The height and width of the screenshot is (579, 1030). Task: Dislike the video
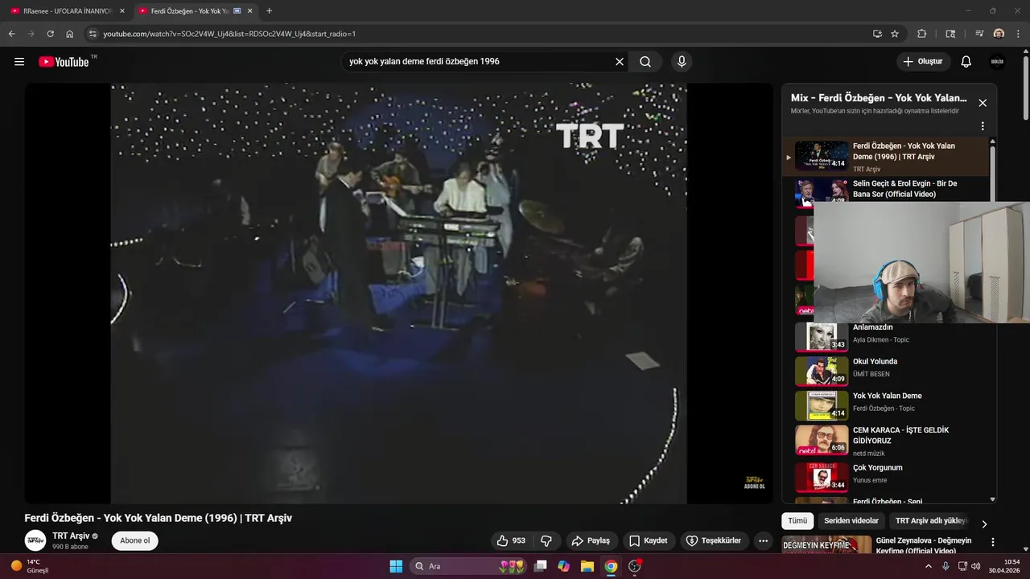546,540
